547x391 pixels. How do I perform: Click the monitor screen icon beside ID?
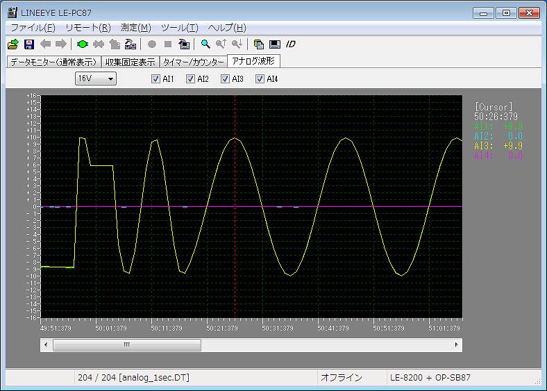coord(274,44)
